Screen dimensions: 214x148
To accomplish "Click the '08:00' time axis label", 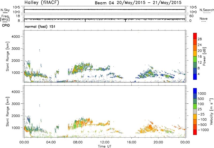I will click(78, 142).
